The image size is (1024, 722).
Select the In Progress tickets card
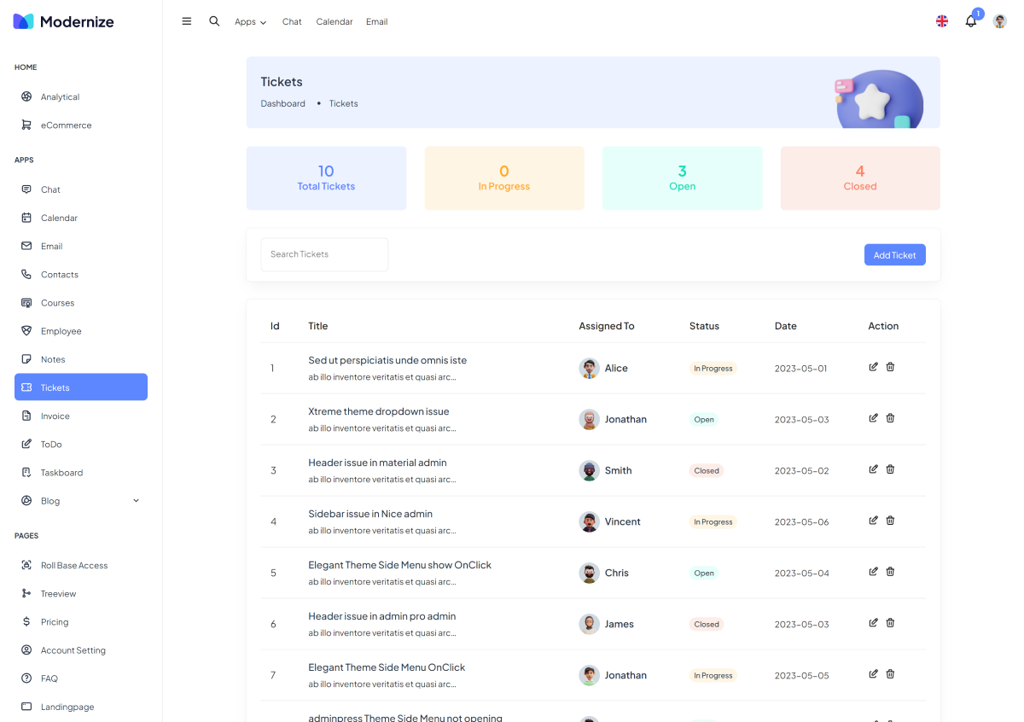[503, 178]
